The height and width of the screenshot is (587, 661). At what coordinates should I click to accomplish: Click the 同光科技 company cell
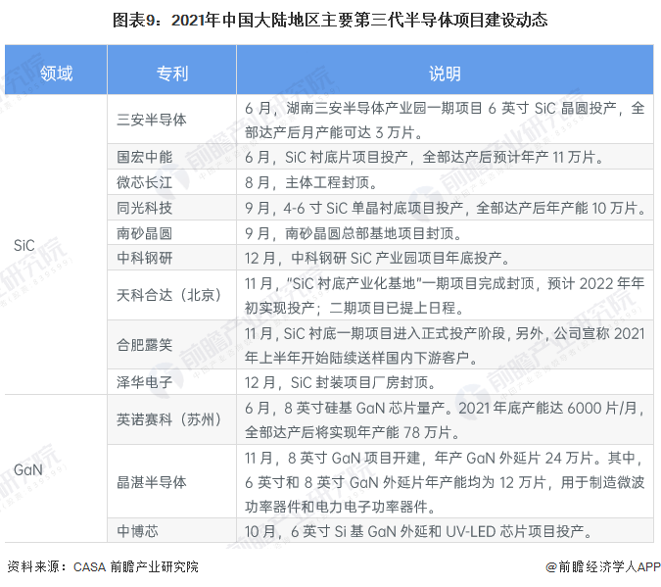[145, 208]
